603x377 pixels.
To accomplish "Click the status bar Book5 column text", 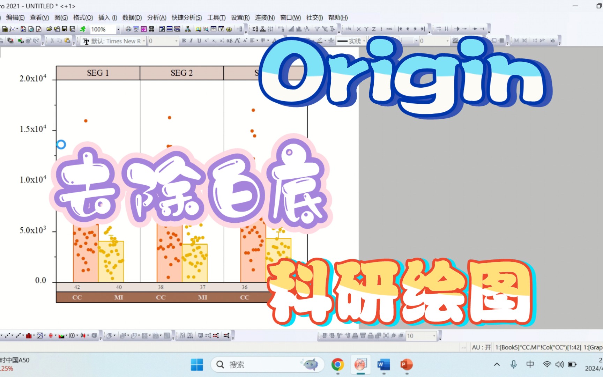I will [538, 347].
